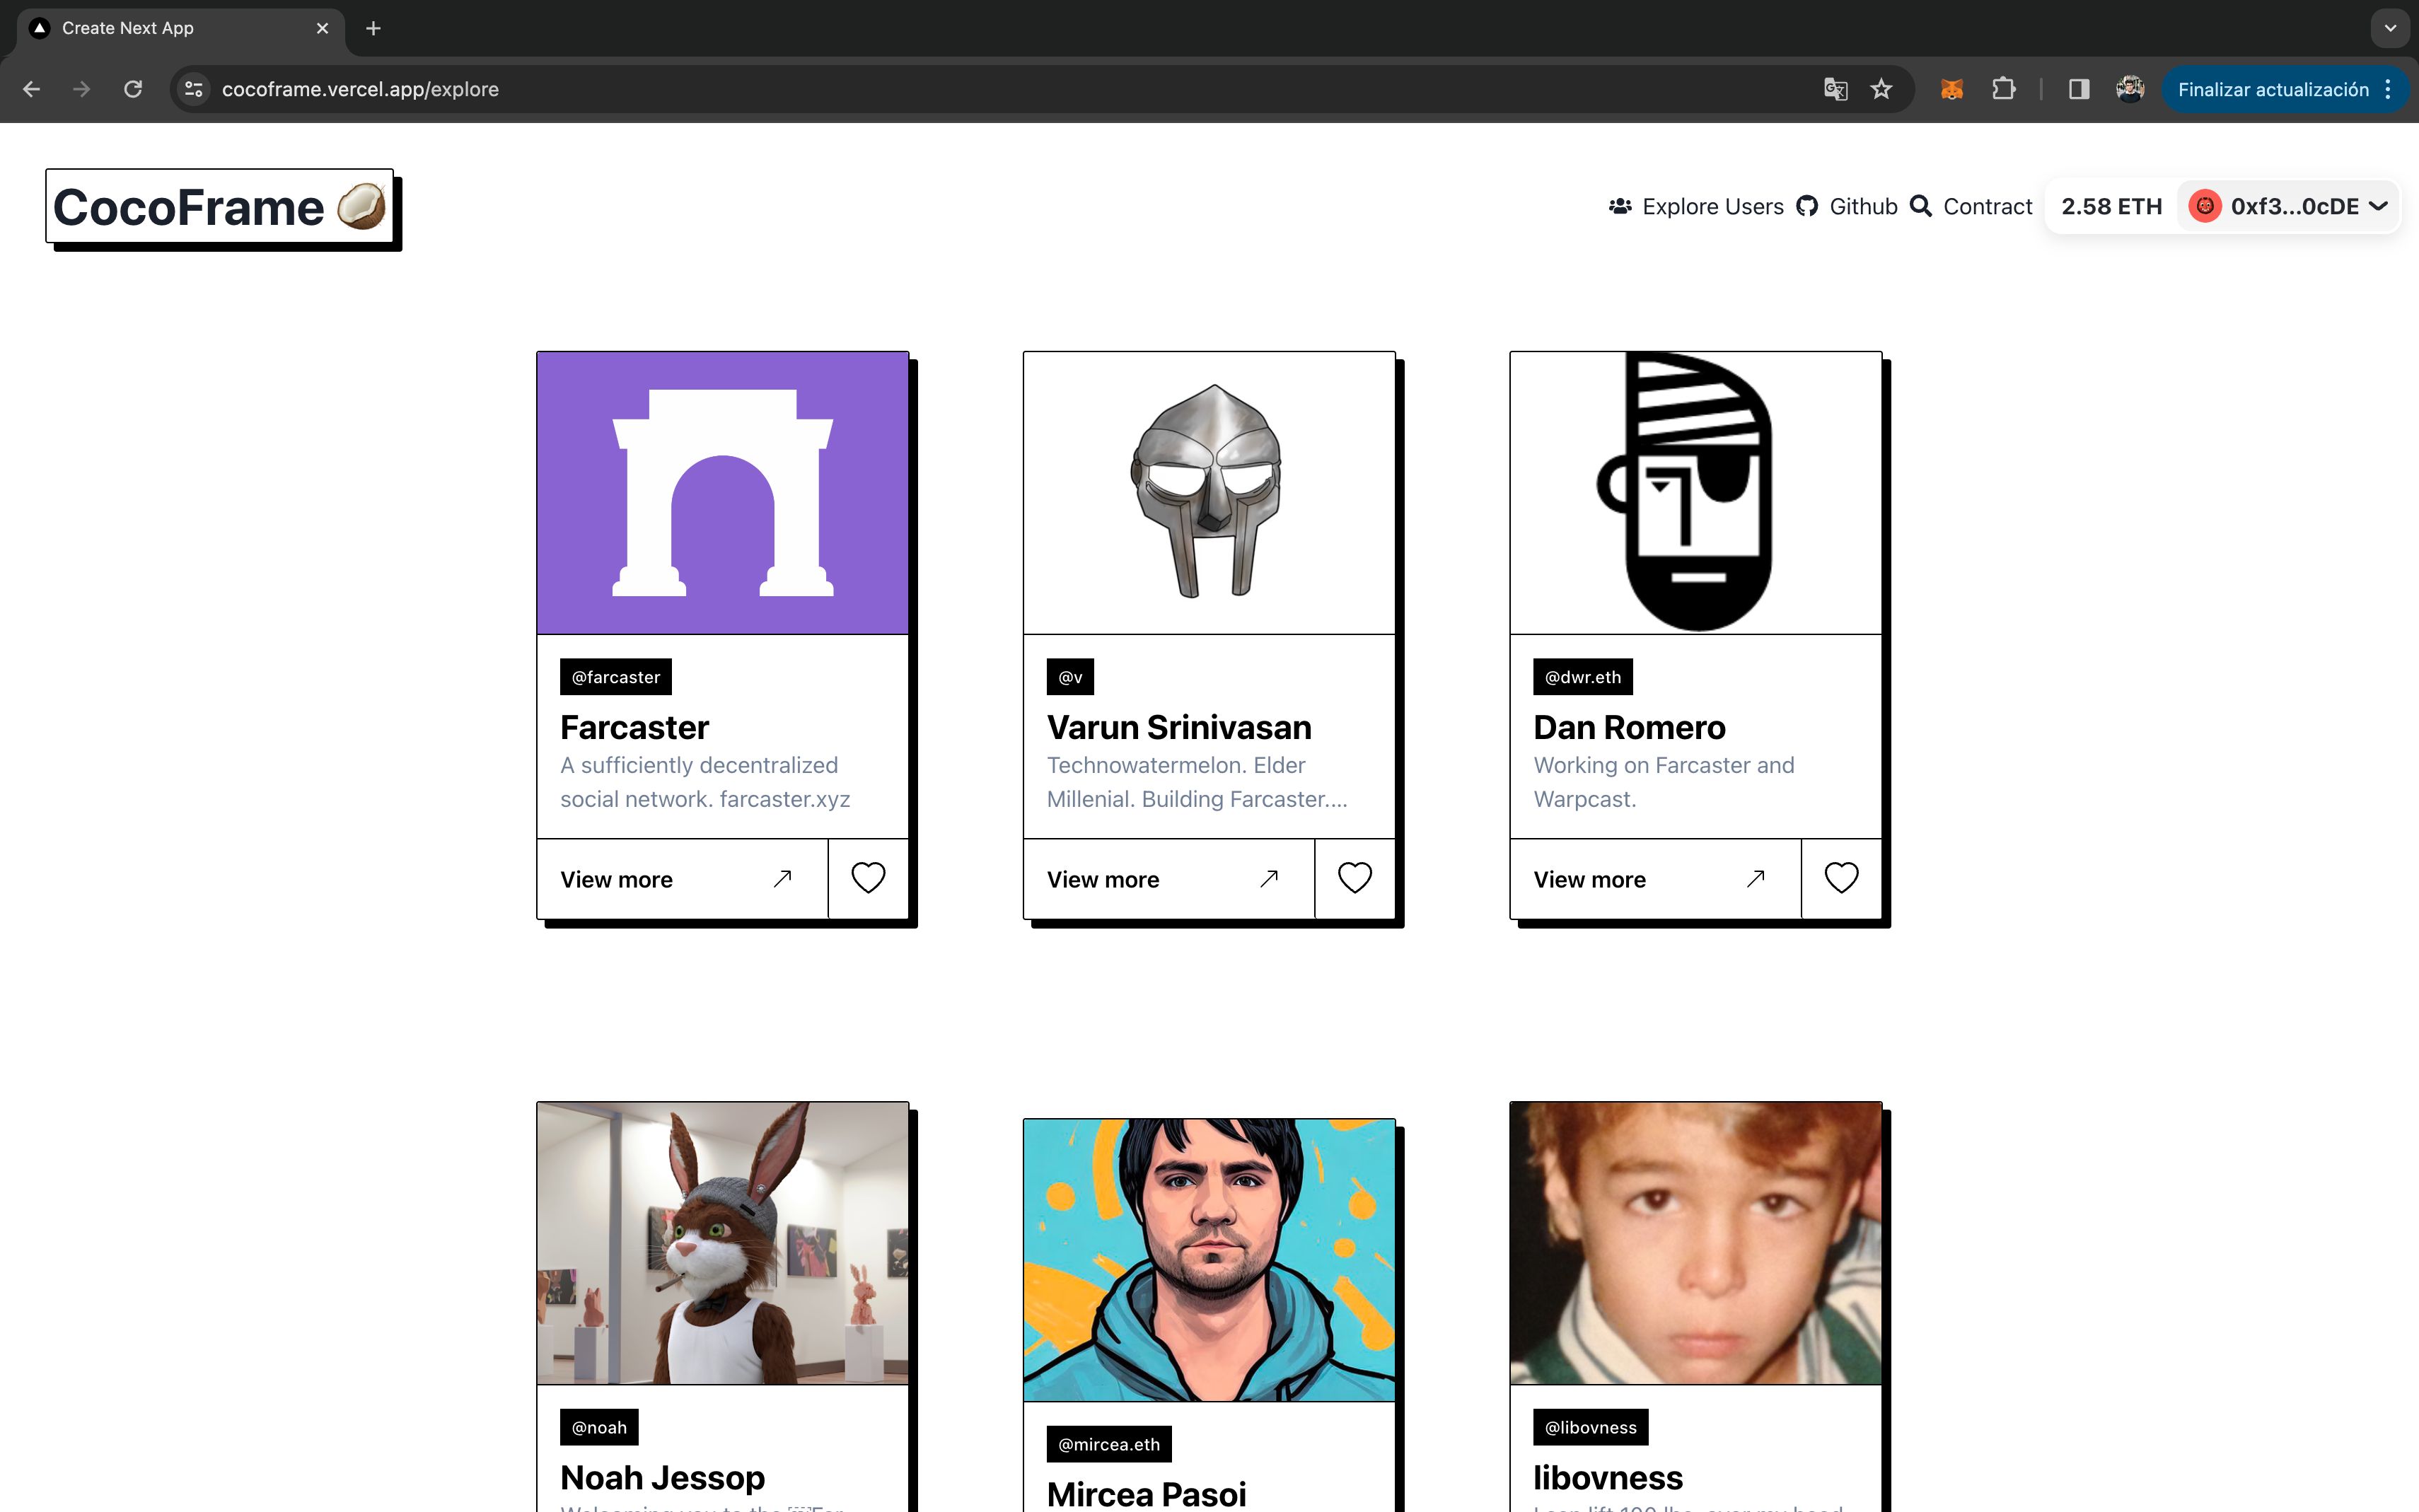The height and width of the screenshot is (1512, 2419).
Task: Click the @farcaster handle tag
Action: pyautogui.click(x=616, y=677)
